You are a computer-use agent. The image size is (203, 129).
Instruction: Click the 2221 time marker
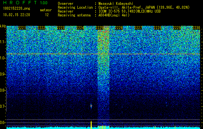click(x=22, y=28)
